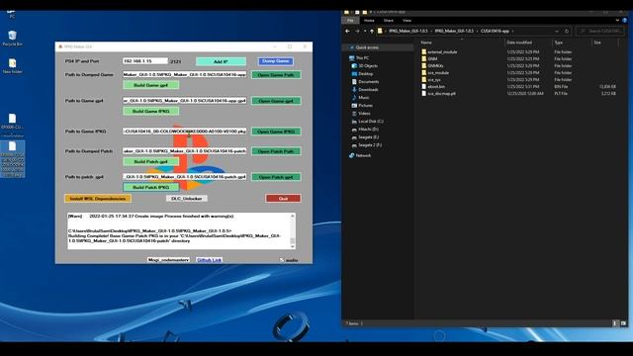Open the Github Link
Screen dimensions: 633x356
coord(209,259)
